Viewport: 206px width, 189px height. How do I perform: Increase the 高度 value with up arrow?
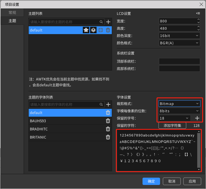click(198, 27)
